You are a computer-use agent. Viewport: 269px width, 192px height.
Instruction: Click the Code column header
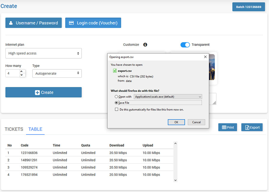[25, 145]
